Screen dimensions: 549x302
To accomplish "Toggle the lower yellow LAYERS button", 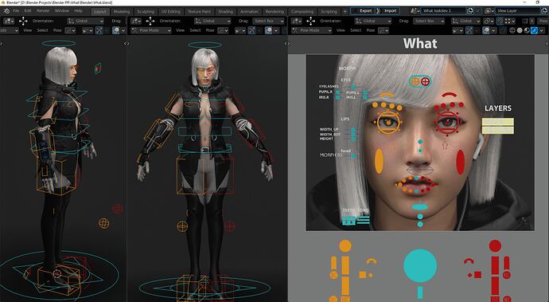I will (x=497, y=130).
